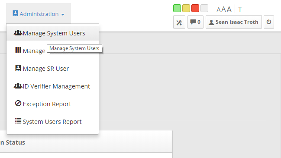Choose the green color theme swatch

point(177,8)
